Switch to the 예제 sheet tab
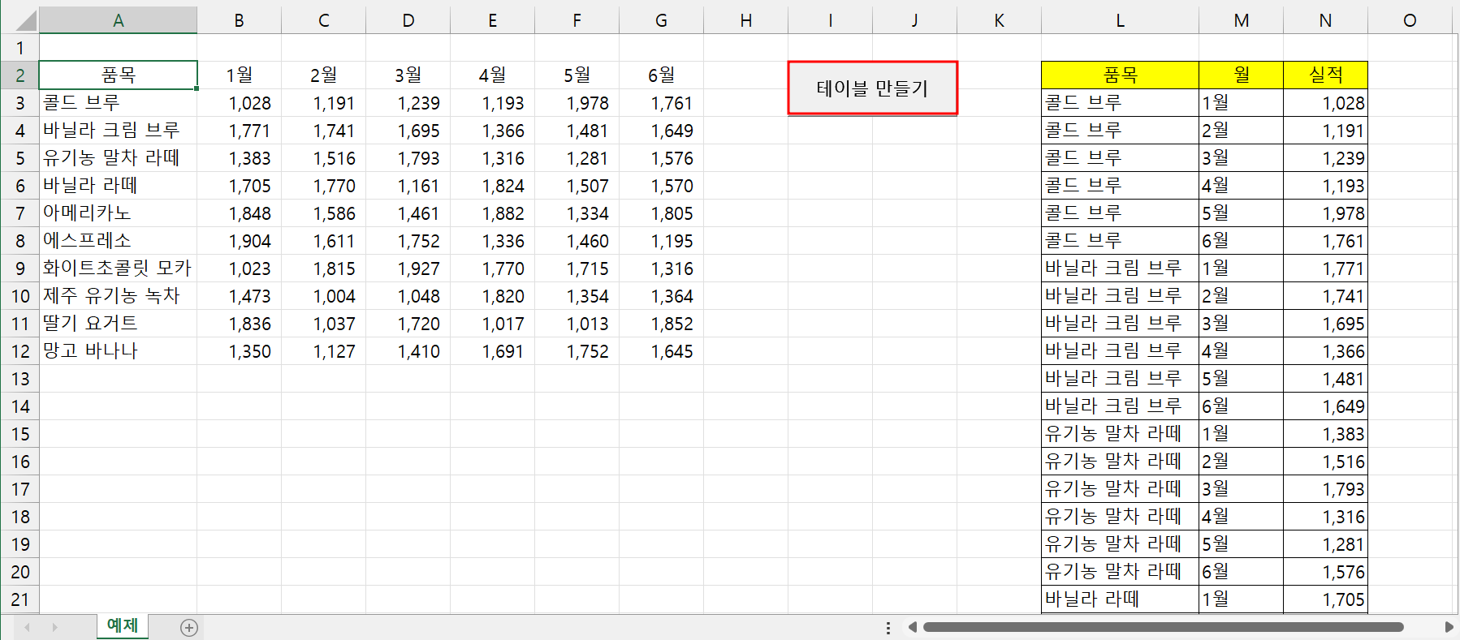This screenshot has height=640, width=1460. point(122,625)
